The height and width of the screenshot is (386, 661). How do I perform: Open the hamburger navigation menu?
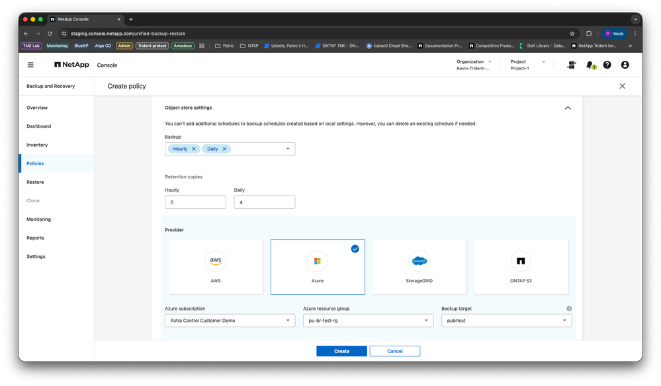point(30,65)
